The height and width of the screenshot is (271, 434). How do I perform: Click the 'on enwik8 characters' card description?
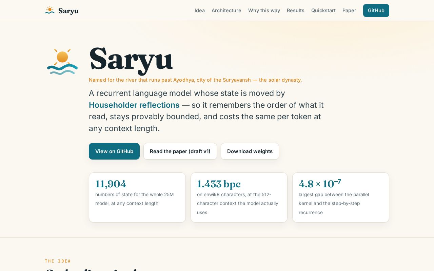(x=238, y=203)
